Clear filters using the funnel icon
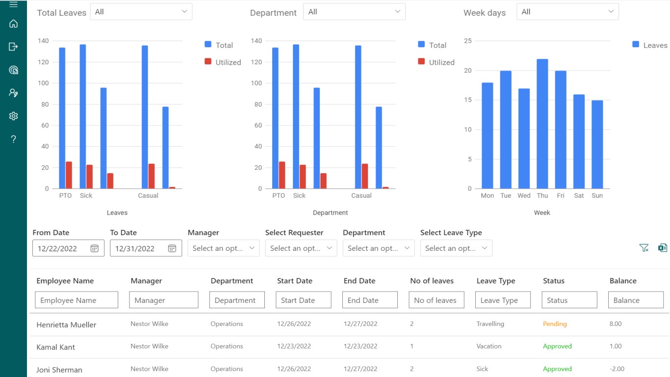Screen dimensions: 670x377 (x=644, y=248)
